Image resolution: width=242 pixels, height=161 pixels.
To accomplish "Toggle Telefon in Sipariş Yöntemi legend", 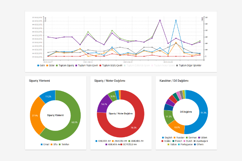I will coord(64,144).
